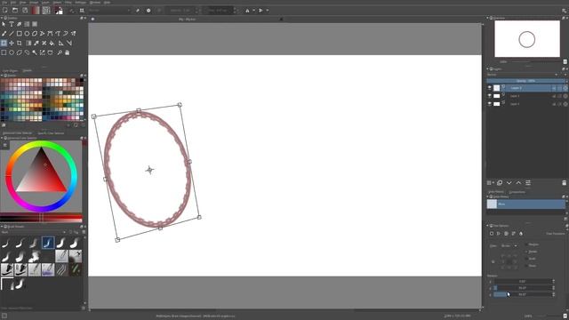Select the Rectangular Selection tool

coord(4,52)
